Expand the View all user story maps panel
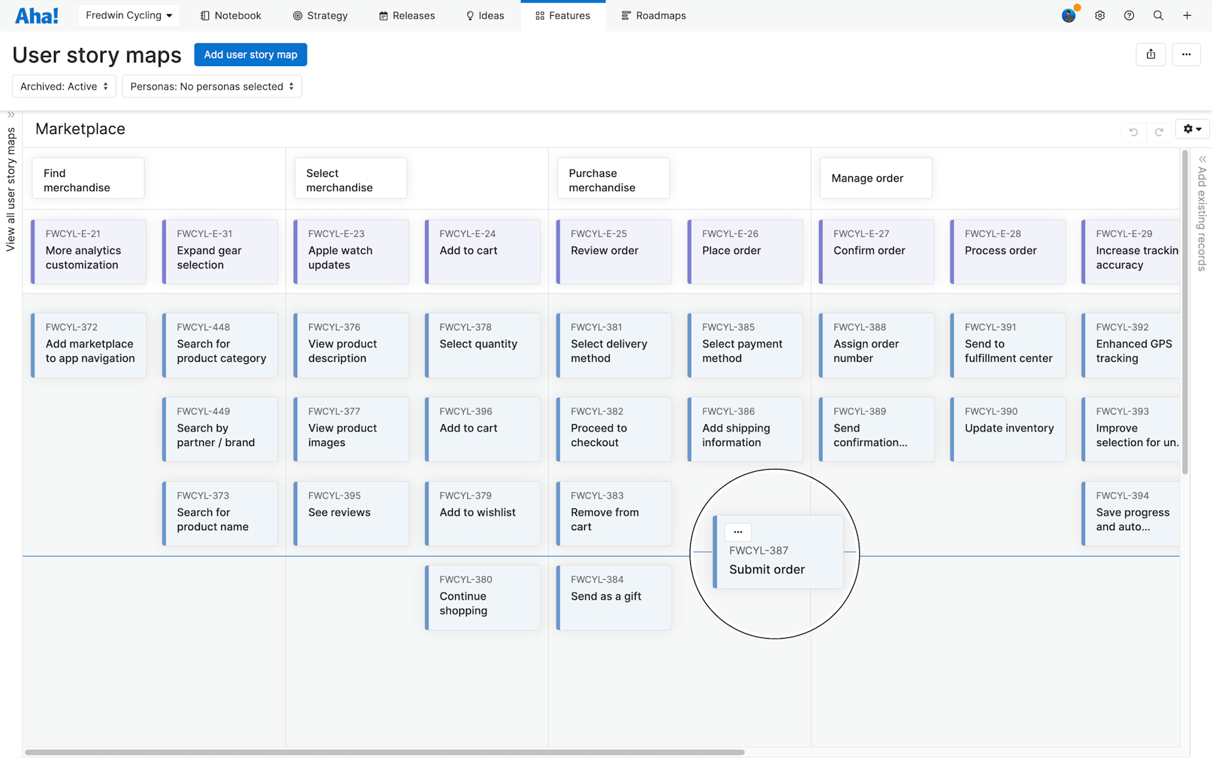Image resolution: width=1212 pixels, height=758 pixels. pyautogui.click(x=10, y=115)
